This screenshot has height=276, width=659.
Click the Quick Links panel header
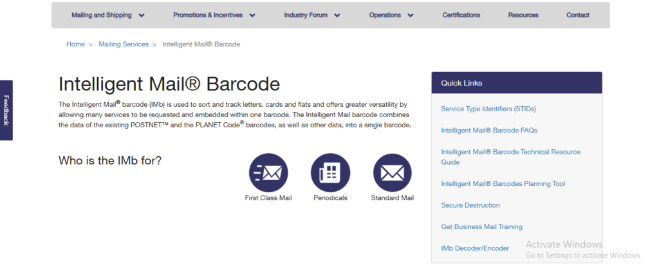click(x=517, y=83)
